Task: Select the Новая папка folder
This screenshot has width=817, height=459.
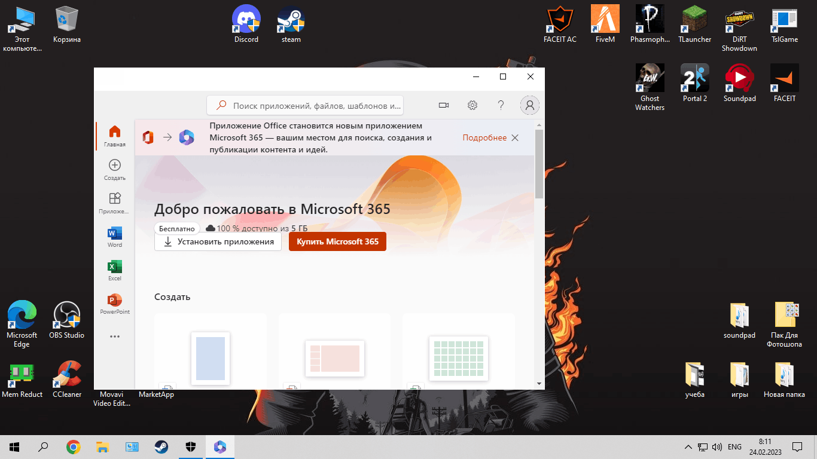Action: click(x=785, y=380)
